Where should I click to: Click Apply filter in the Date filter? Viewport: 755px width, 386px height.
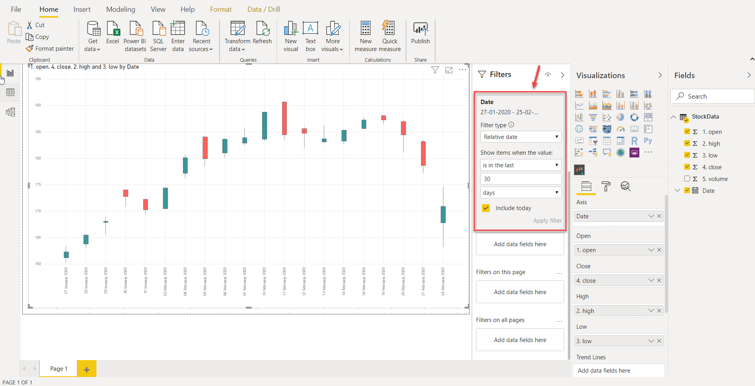[x=547, y=221]
